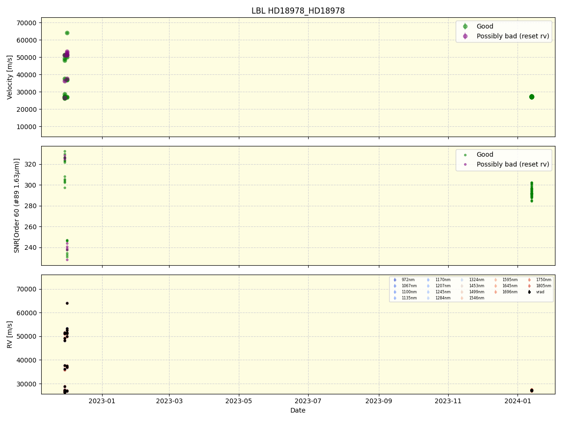Click the 64000 m/s outlier point in Velocity panel

(67, 33)
